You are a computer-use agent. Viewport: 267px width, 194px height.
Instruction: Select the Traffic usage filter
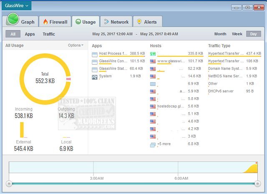click(49, 34)
